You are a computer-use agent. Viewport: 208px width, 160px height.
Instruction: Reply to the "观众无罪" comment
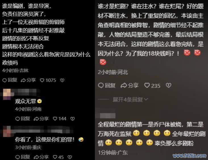click(x=23, y=119)
